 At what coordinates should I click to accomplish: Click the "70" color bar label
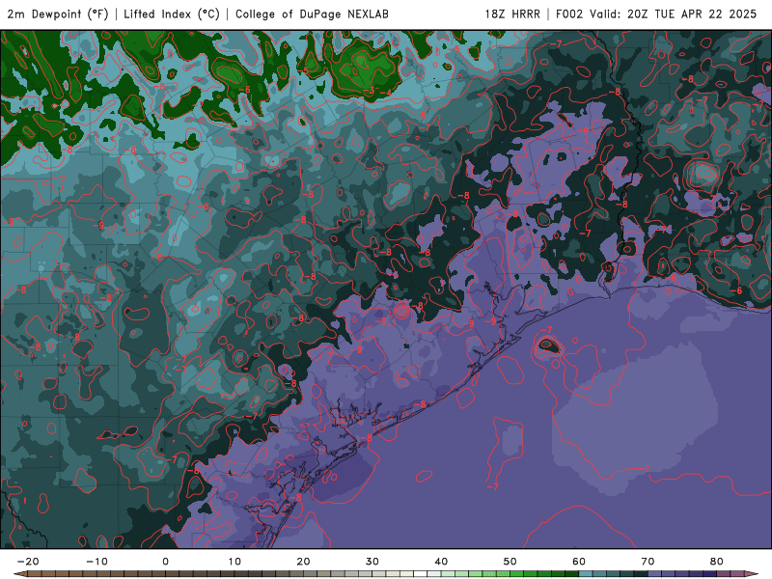648,562
